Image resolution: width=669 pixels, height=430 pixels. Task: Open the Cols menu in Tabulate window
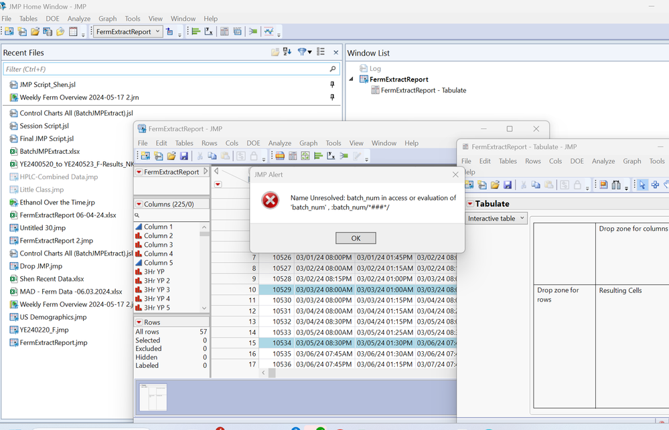555,161
